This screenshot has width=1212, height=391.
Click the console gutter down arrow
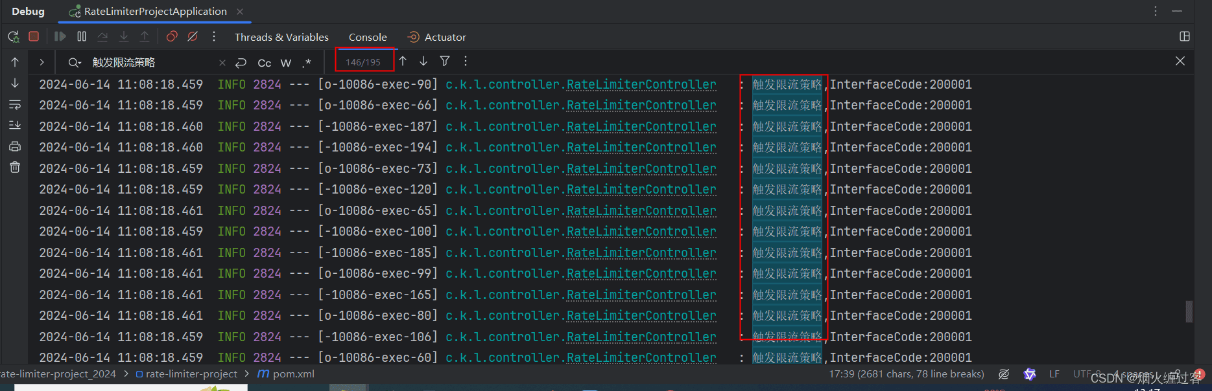[15, 84]
